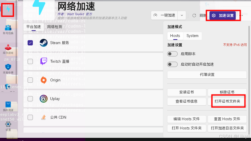Click the 一键加速 button
The image size is (251, 141).
pos(165,15)
